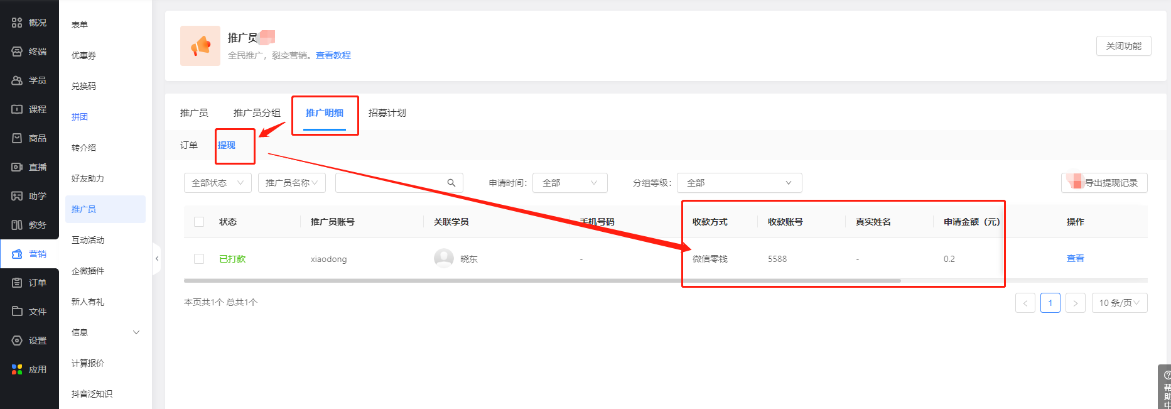The height and width of the screenshot is (409, 1171).
Task: Click 查看 link in xiaodong row
Action: click(x=1075, y=258)
